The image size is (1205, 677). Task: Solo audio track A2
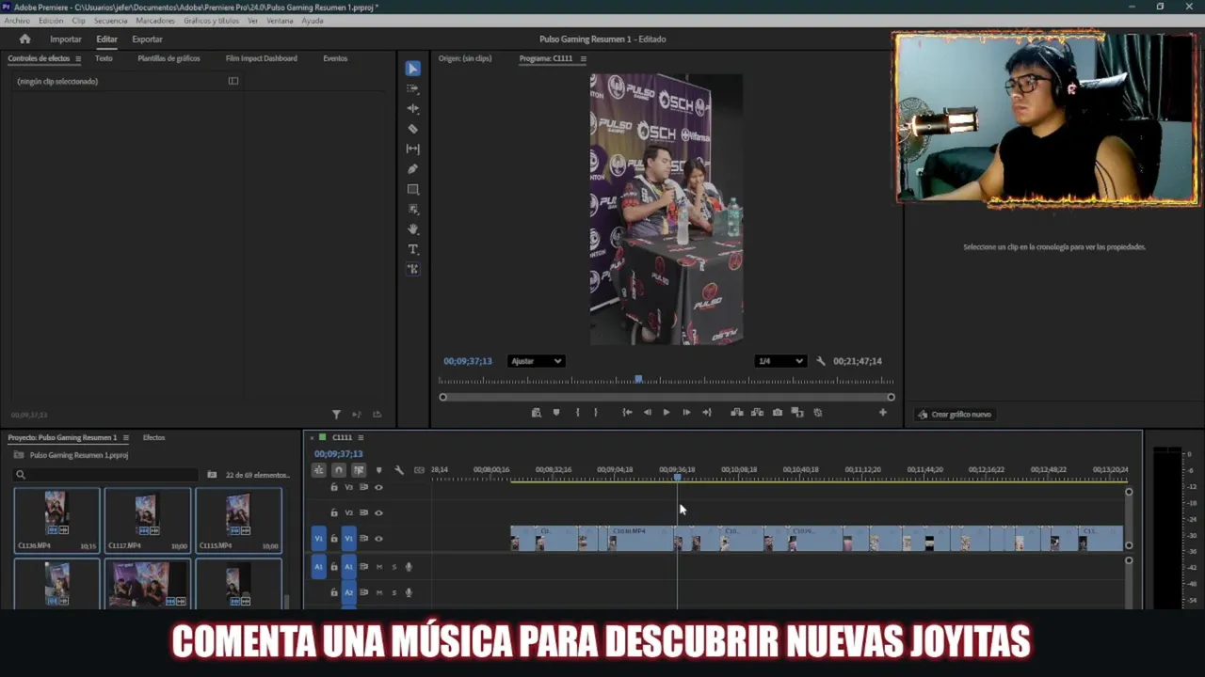394,592
